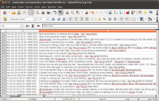The height and width of the screenshot is (101, 159).
Task: Open the font size 10 dropdown
Action: coord(48,19)
